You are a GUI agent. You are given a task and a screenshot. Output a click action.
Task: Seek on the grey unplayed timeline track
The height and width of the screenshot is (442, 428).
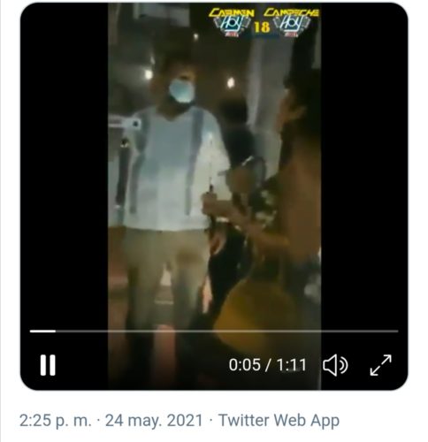pos(227,331)
